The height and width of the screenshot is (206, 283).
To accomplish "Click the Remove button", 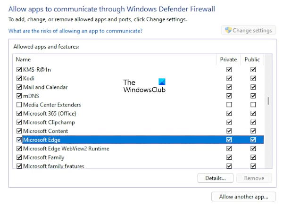I will click(x=254, y=178).
